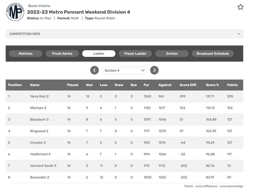Switch to the Entries tab
The width and height of the screenshot is (253, 193).
(172, 54)
